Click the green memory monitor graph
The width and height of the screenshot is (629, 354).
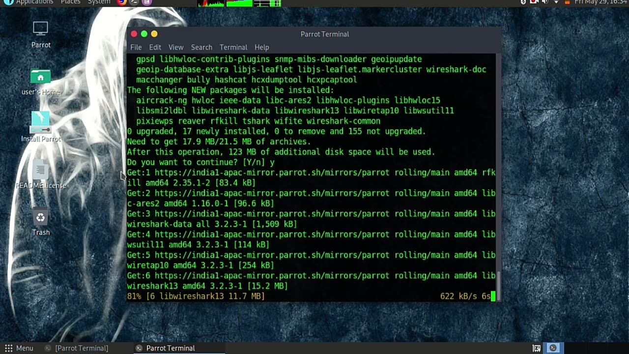pyautogui.click(x=239, y=3)
